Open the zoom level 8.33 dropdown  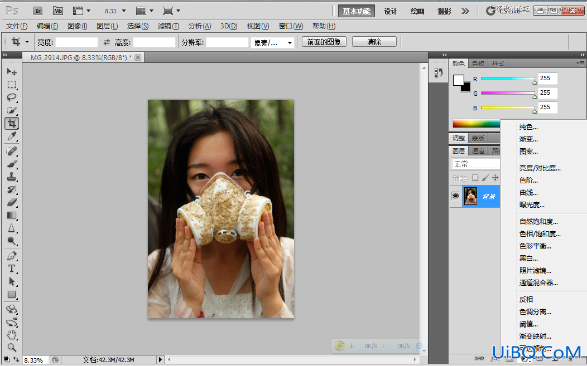pos(124,11)
